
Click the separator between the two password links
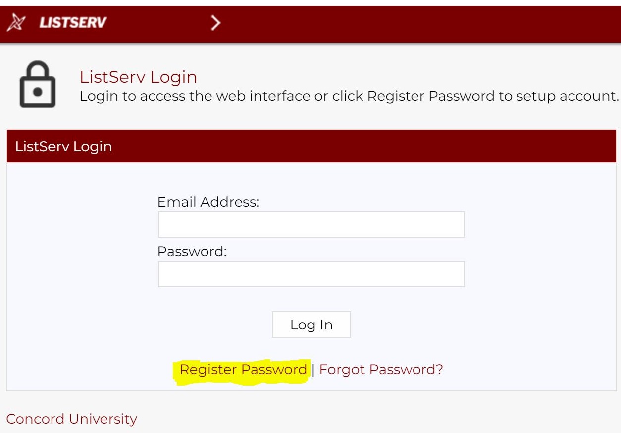(313, 370)
